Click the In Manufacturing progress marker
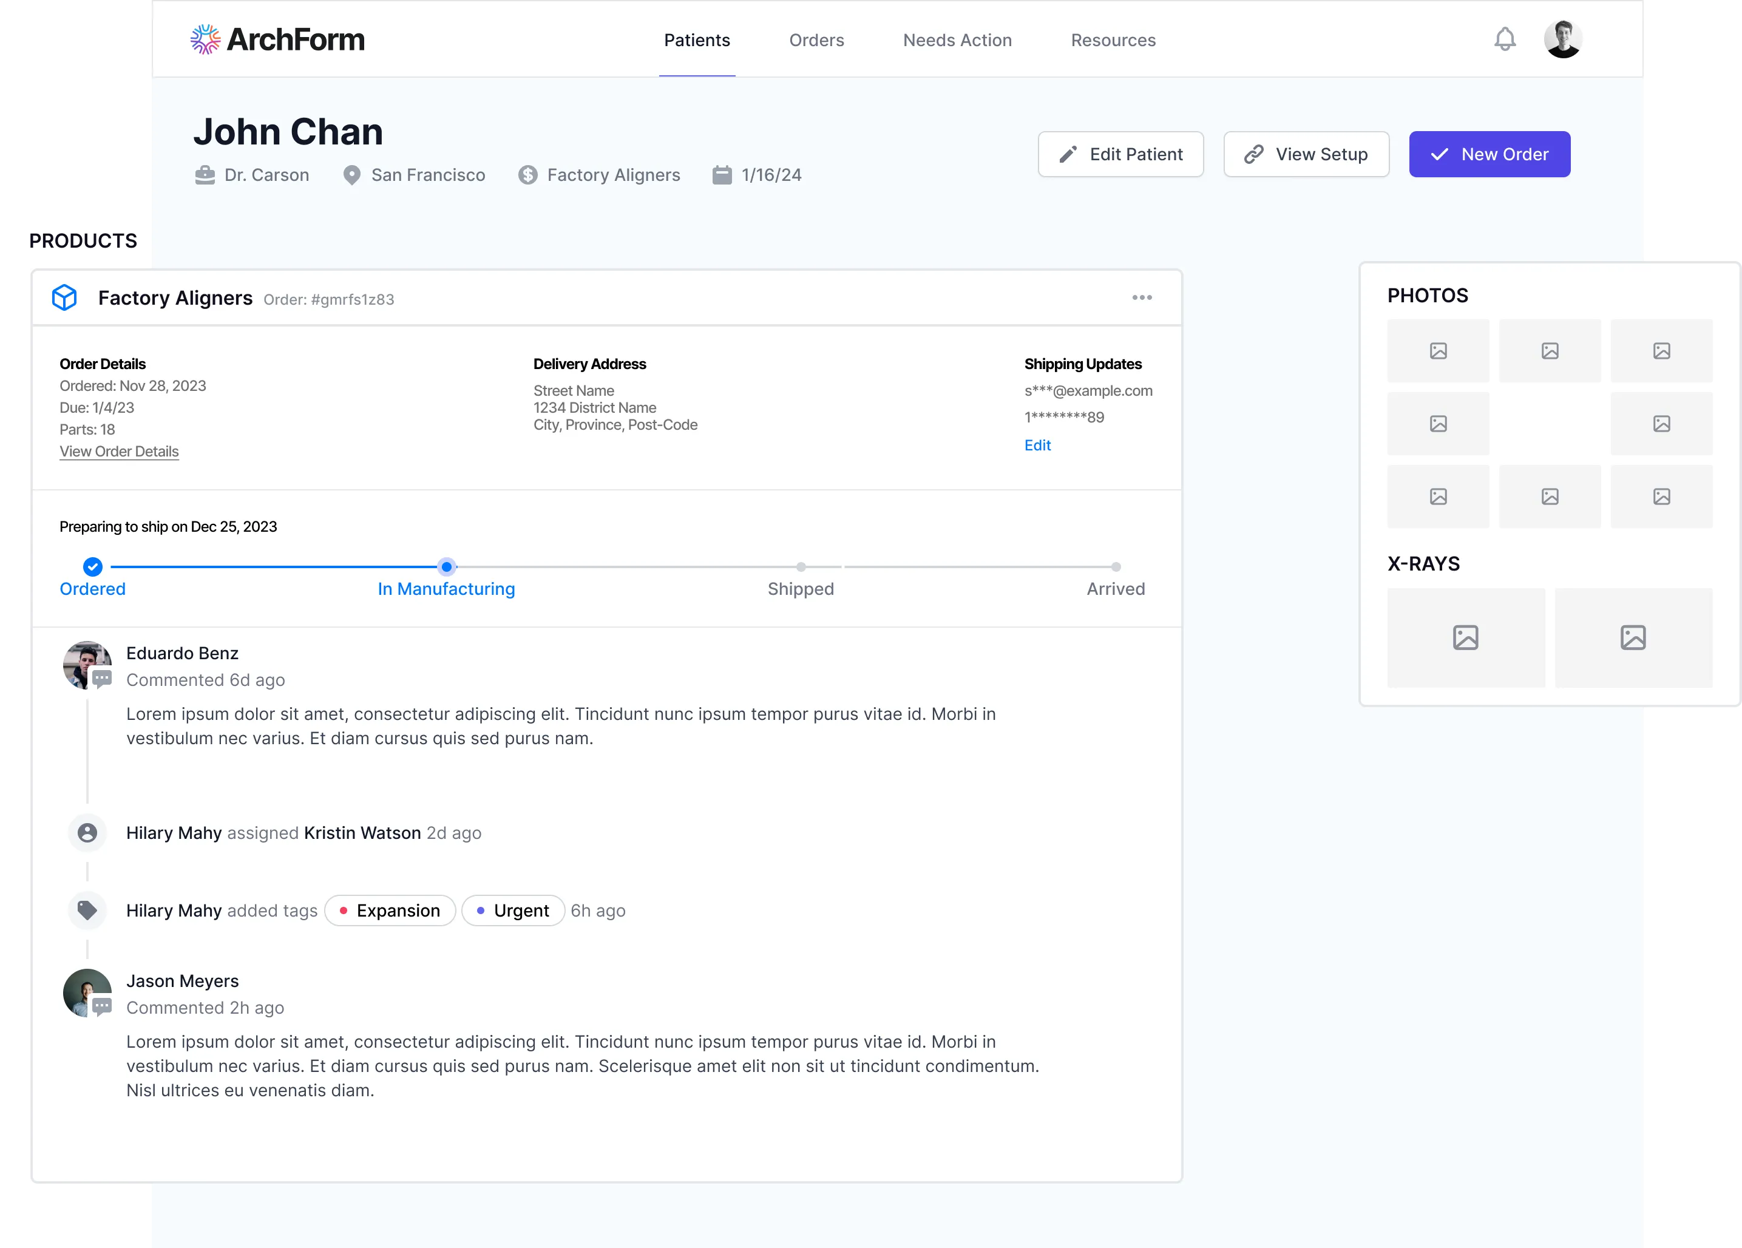 pos(446,567)
